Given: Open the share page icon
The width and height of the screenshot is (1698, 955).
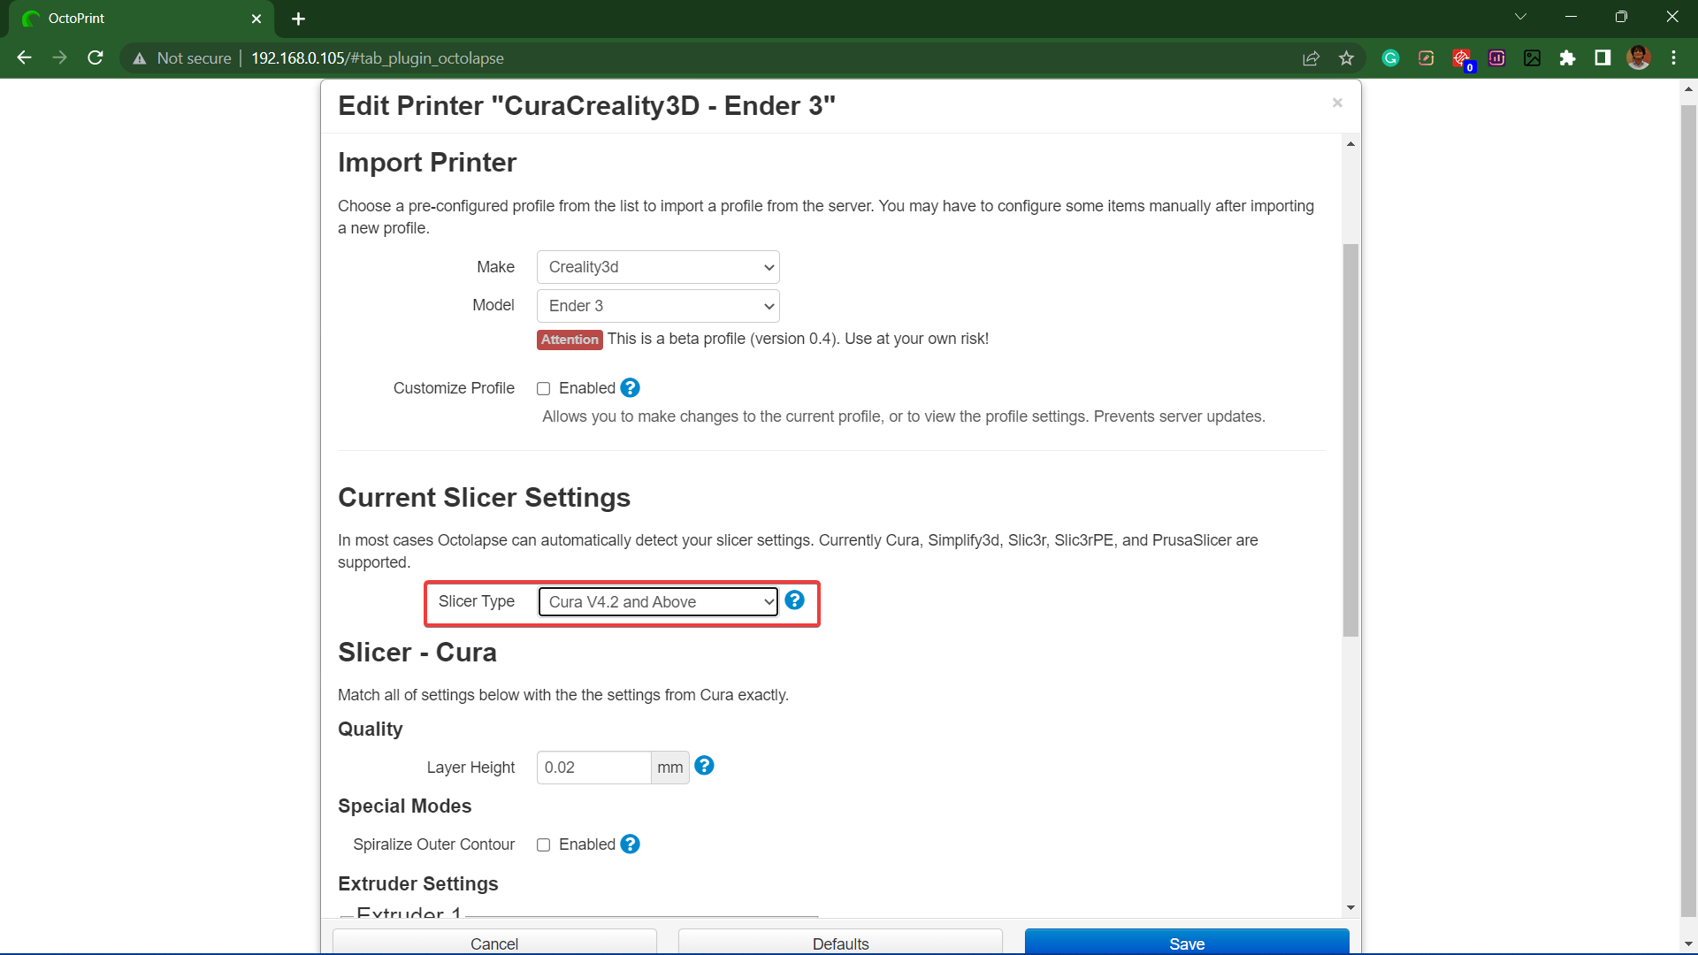Looking at the screenshot, I should coord(1311,58).
